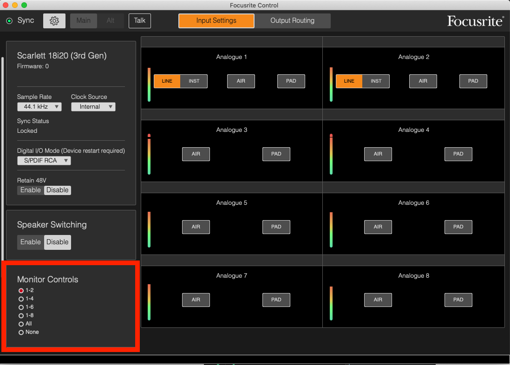
Task: Choose None in Monitor Controls
Action: coord(21,332)
